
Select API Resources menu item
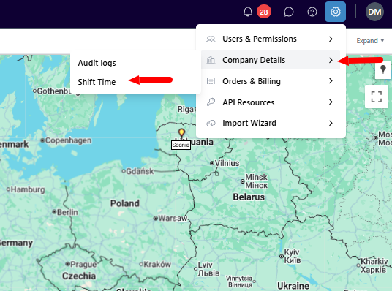271,102
